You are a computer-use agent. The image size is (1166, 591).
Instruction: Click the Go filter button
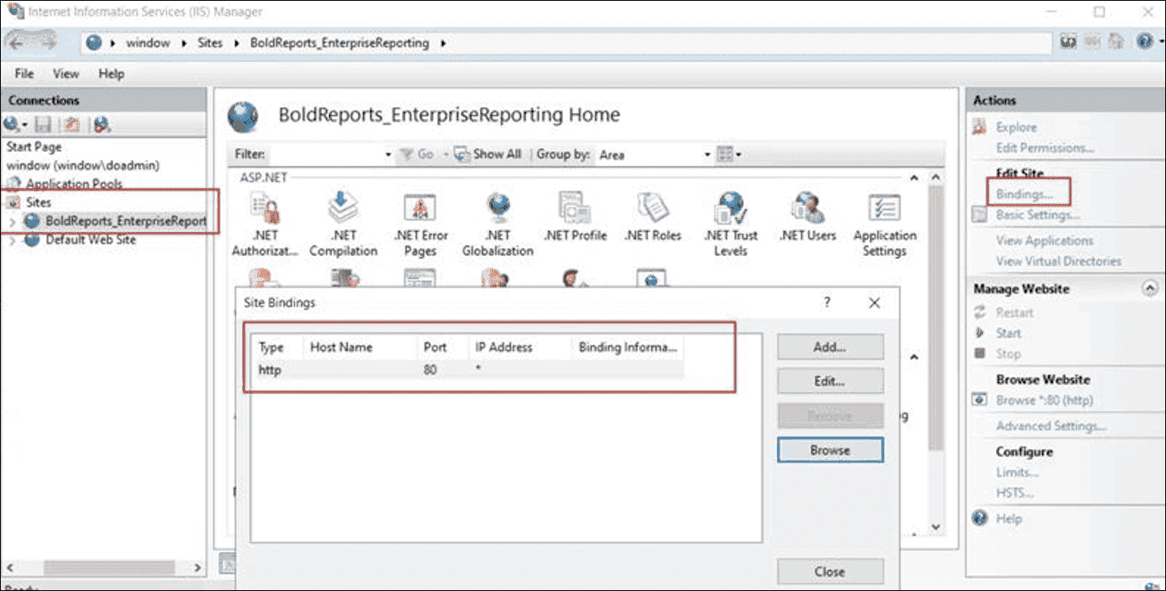pyautogui.click(x=417, y=154)
